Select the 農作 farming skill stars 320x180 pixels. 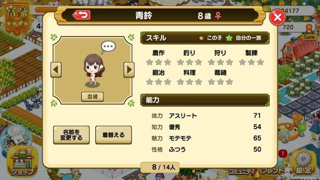pyautogui.click(x=158, y=62)
